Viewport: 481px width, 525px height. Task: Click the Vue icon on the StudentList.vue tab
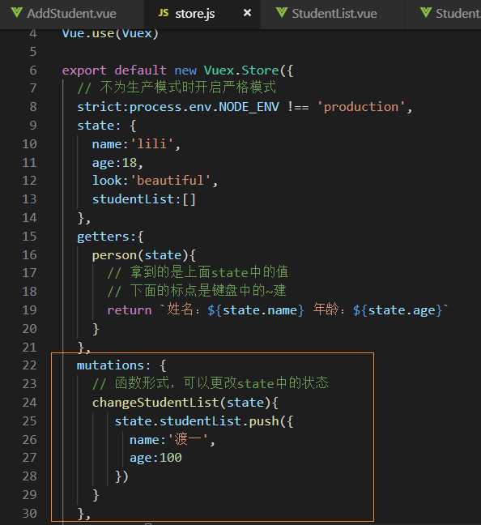point(282,13)
